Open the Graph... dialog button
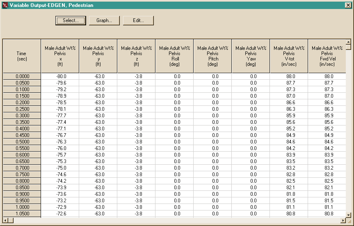This screenshot has width=354, height=226. (x=104, y=20)
